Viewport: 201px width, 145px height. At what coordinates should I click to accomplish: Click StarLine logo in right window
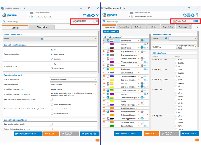(x=110, y=15)
